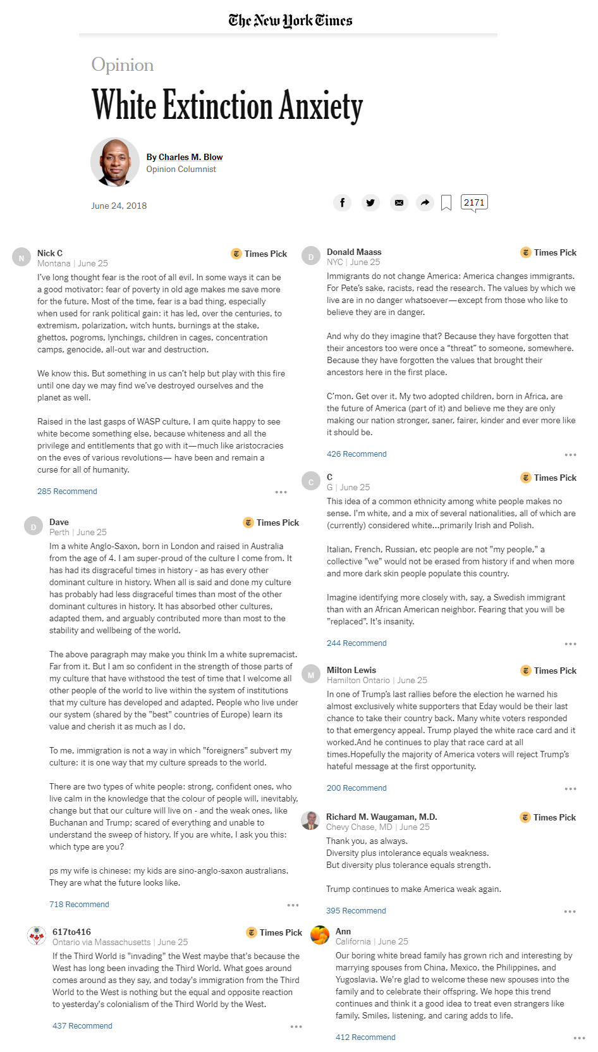The image size is (598, 1052).
Task: Open the 2171 comments bubble
Action: 474,202
